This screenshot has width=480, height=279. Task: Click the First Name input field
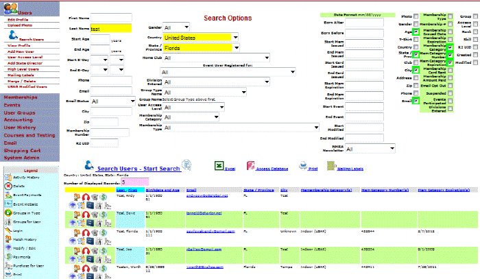(x=111, y=17)
